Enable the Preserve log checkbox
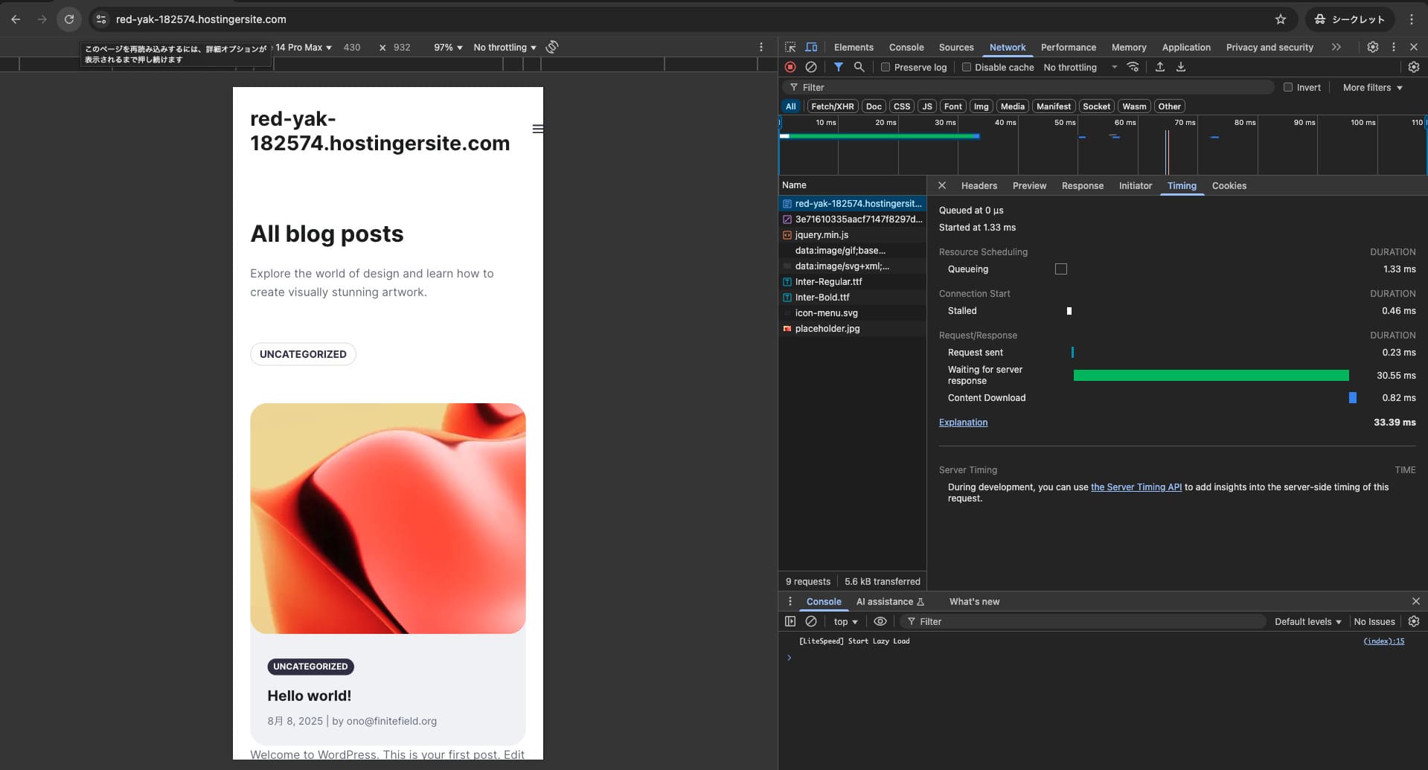This screenshot has width=1428, height=770. click(886, 67)
